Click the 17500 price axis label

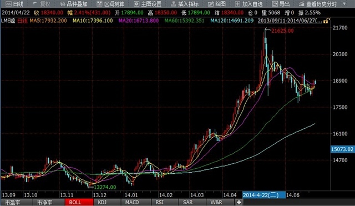click(x=340, y=107)
